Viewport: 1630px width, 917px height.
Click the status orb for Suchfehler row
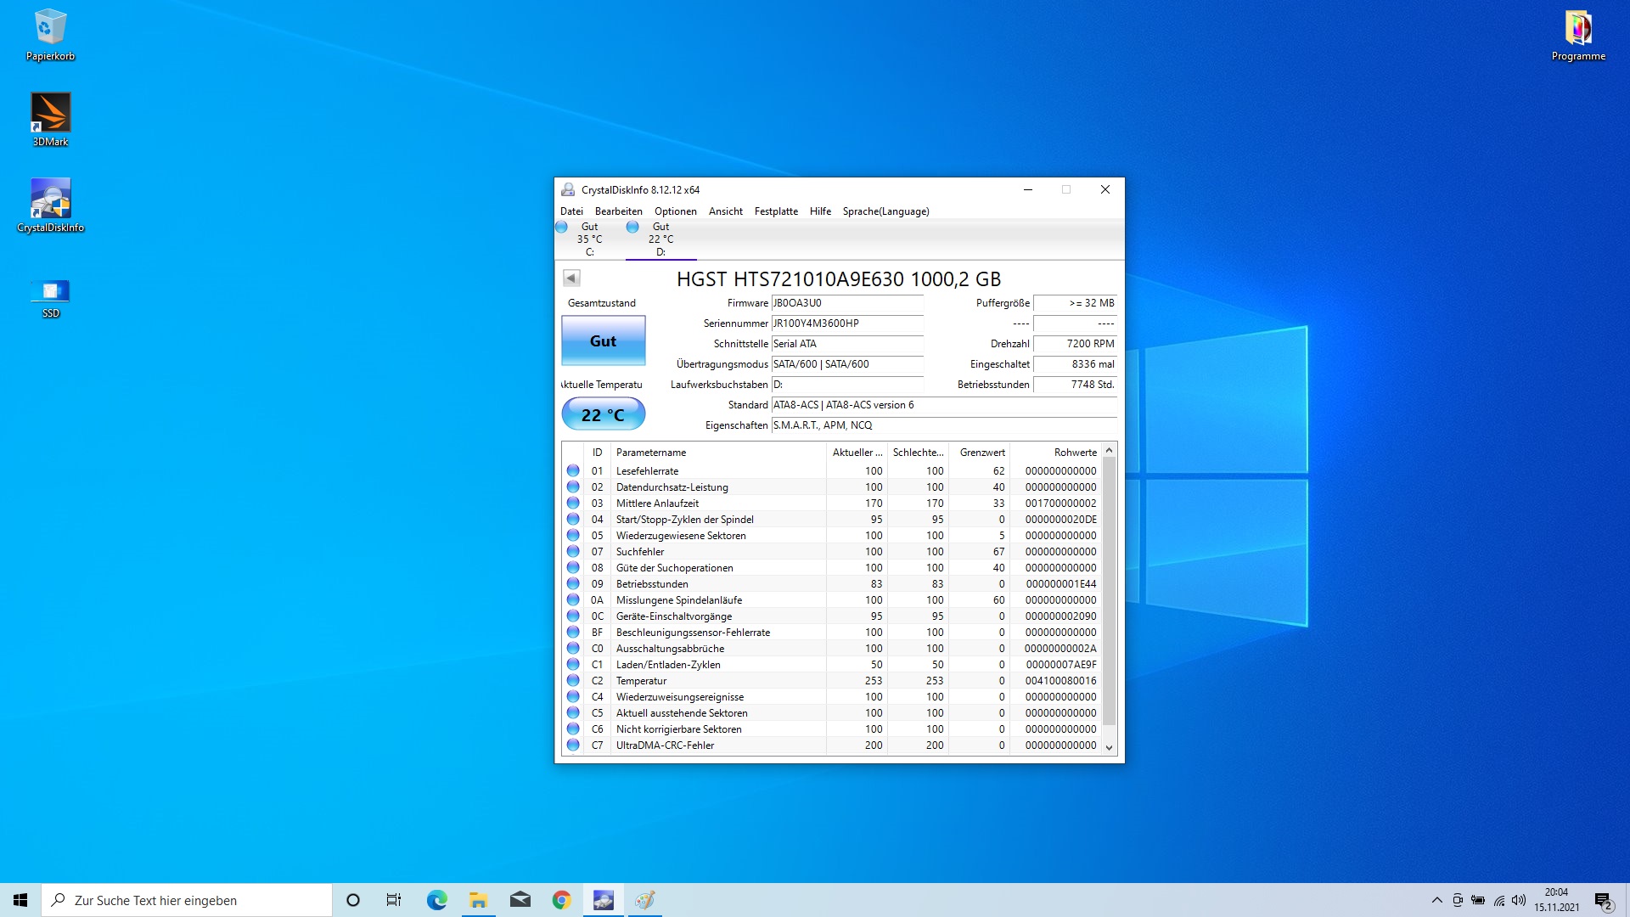573,551
